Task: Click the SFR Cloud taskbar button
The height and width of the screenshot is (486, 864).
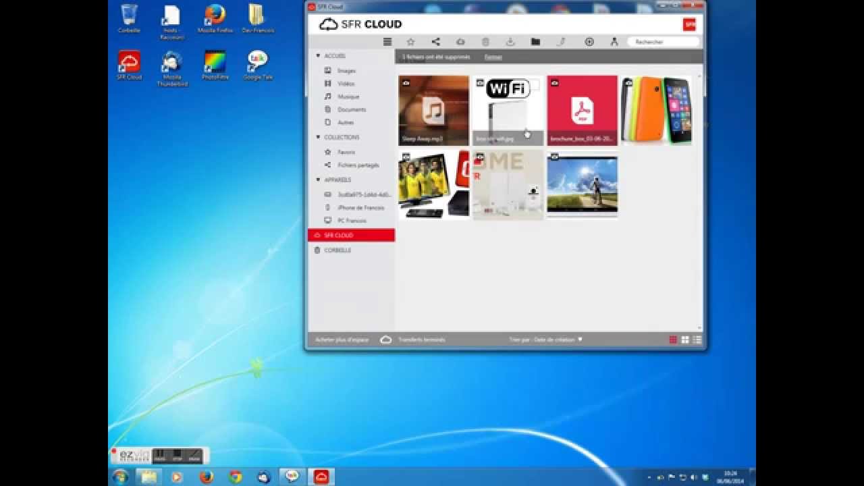Action: tap(320, 477)
